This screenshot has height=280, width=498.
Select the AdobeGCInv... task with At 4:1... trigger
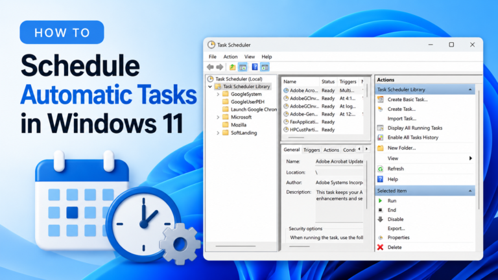pyautogui.click(x=323, y=99)
